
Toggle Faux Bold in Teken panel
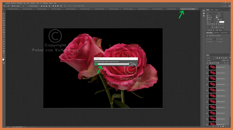coord(208,24)
